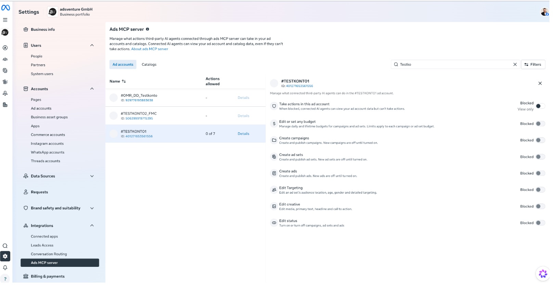Click the Edit creative image icon

(274, 206)
